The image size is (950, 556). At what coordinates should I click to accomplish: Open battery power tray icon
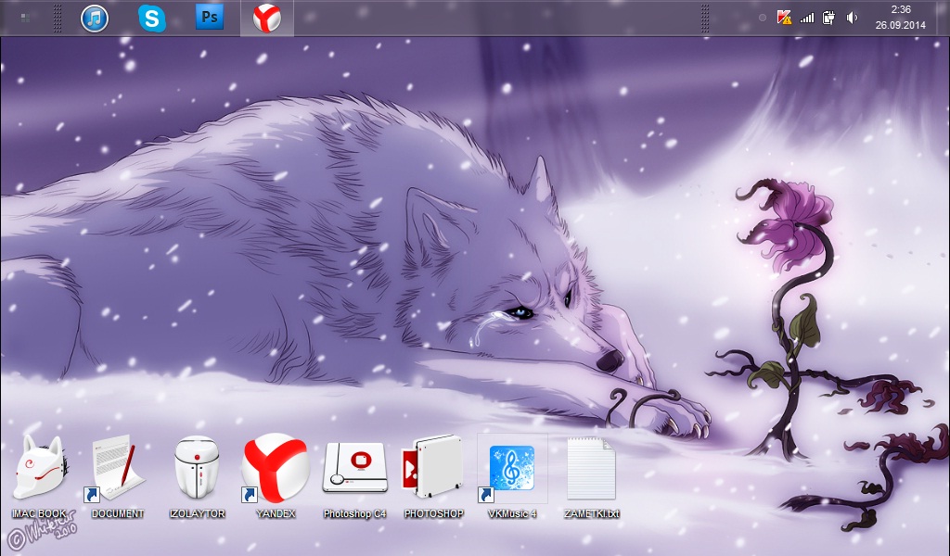828,18
